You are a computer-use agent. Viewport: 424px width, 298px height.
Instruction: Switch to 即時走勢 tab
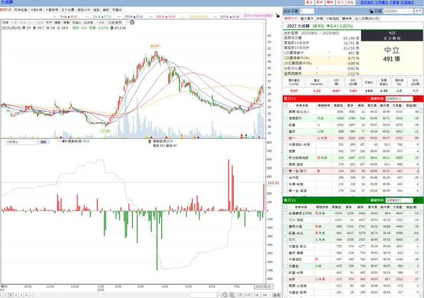(x=21, y=10)
